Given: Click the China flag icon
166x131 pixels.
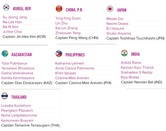Looking at the screenshot, I should pyautogui.click(x=59, y=8).
